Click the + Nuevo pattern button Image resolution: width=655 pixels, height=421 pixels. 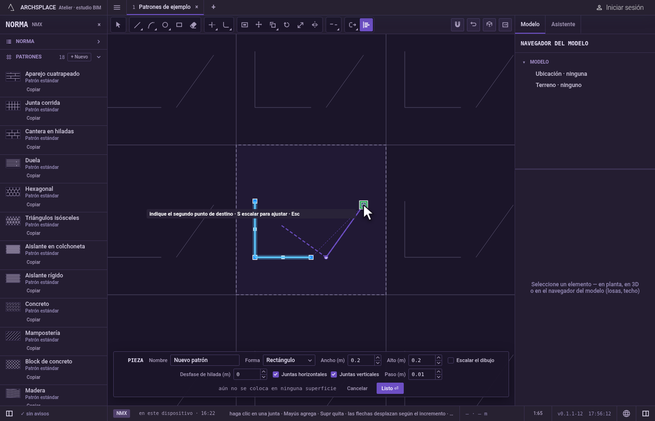[79, 57]
